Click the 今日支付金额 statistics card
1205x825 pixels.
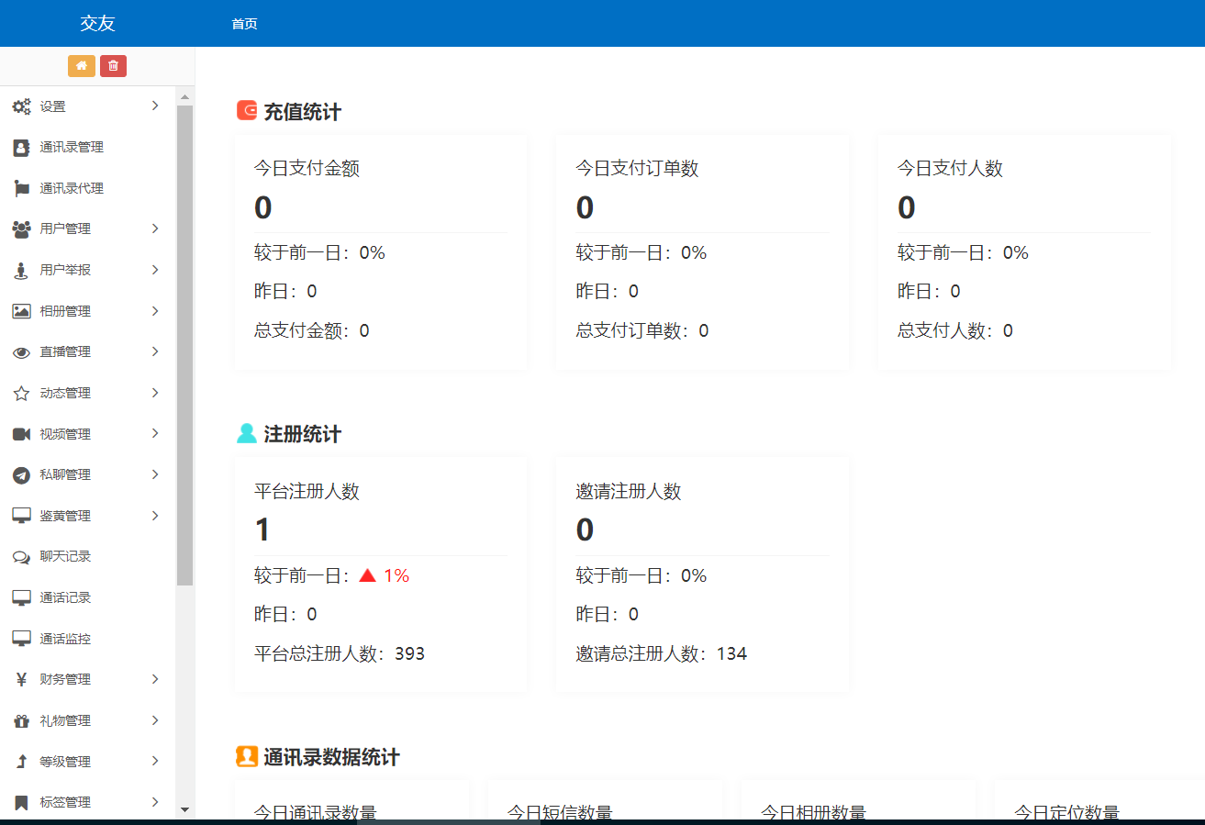click(381, 252)
